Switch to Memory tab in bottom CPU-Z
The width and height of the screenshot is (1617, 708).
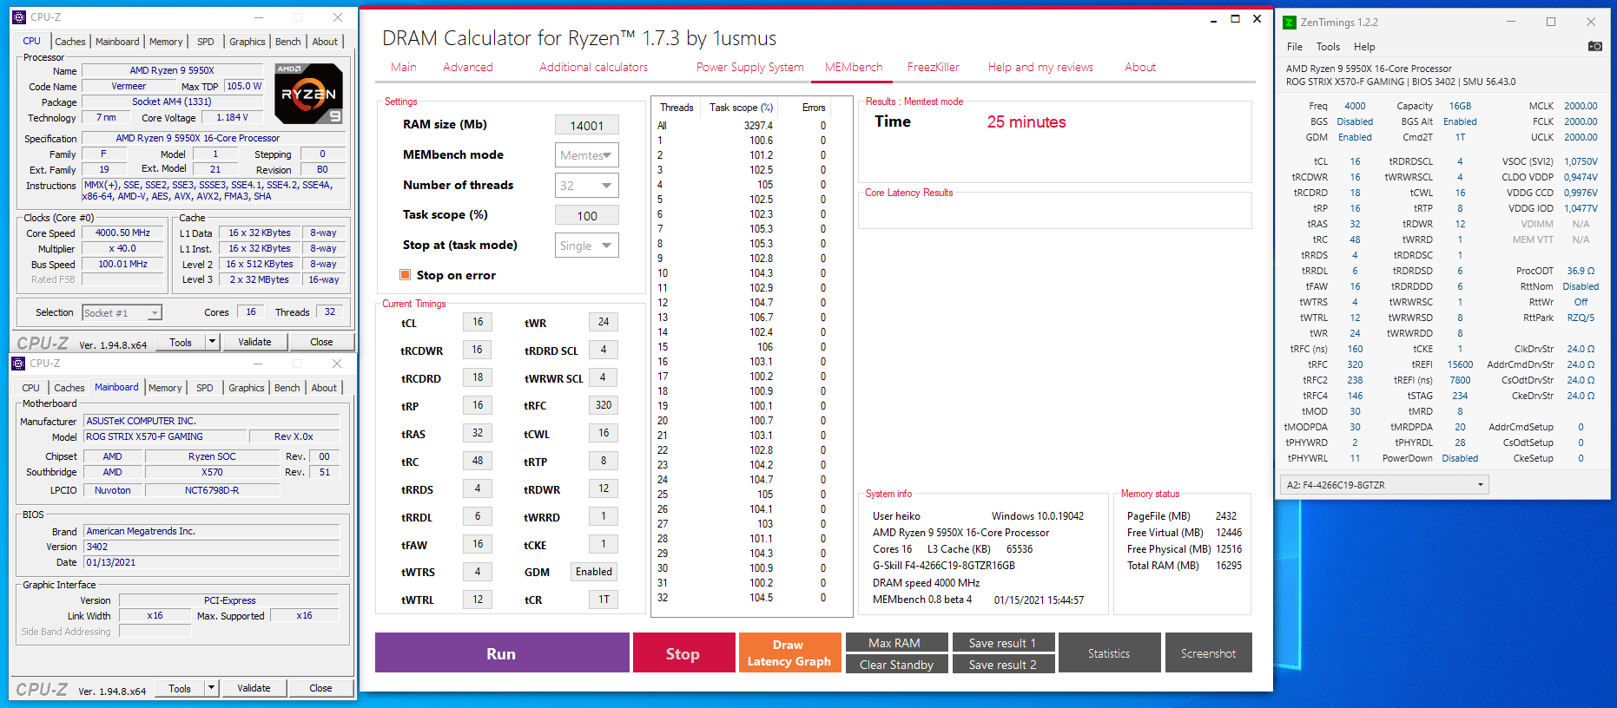point(165,388)
